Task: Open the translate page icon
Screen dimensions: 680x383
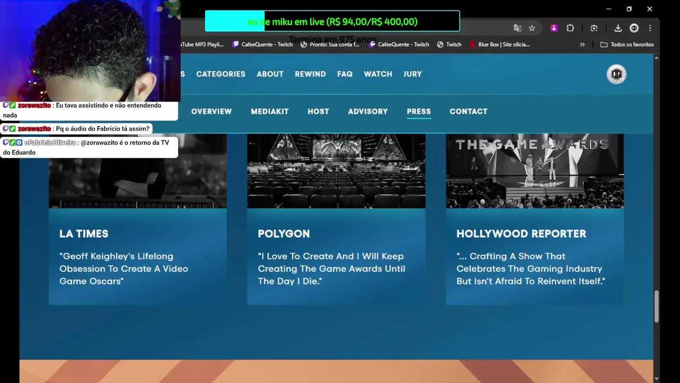Action: (x=517, y=28)
